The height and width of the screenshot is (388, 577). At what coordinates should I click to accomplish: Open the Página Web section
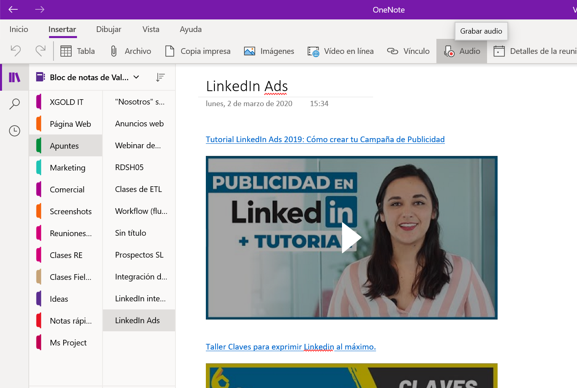pos(66,124)
